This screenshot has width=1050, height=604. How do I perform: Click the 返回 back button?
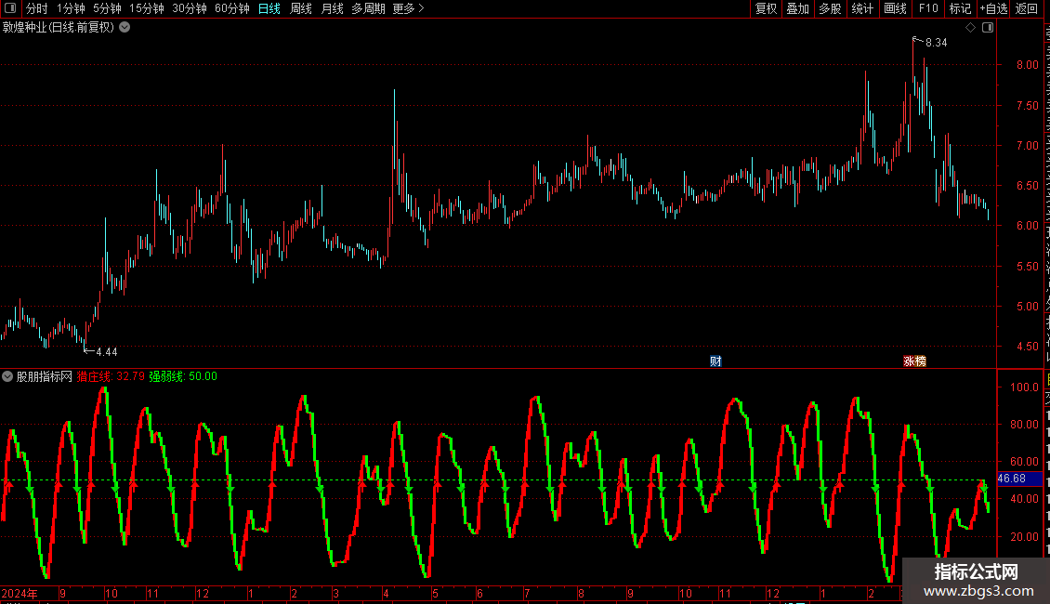(1026, 8)
